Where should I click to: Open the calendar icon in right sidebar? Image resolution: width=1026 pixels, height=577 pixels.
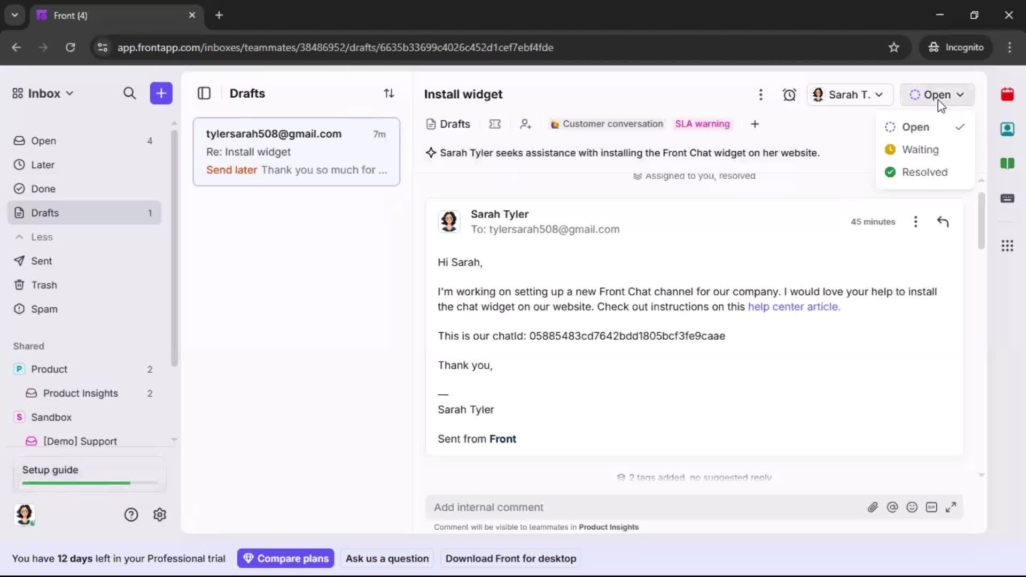point(1008,95)
